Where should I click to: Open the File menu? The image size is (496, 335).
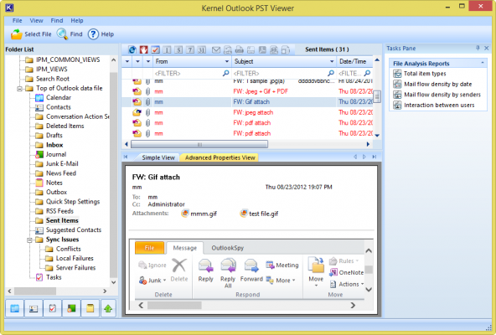pos(17,21)
